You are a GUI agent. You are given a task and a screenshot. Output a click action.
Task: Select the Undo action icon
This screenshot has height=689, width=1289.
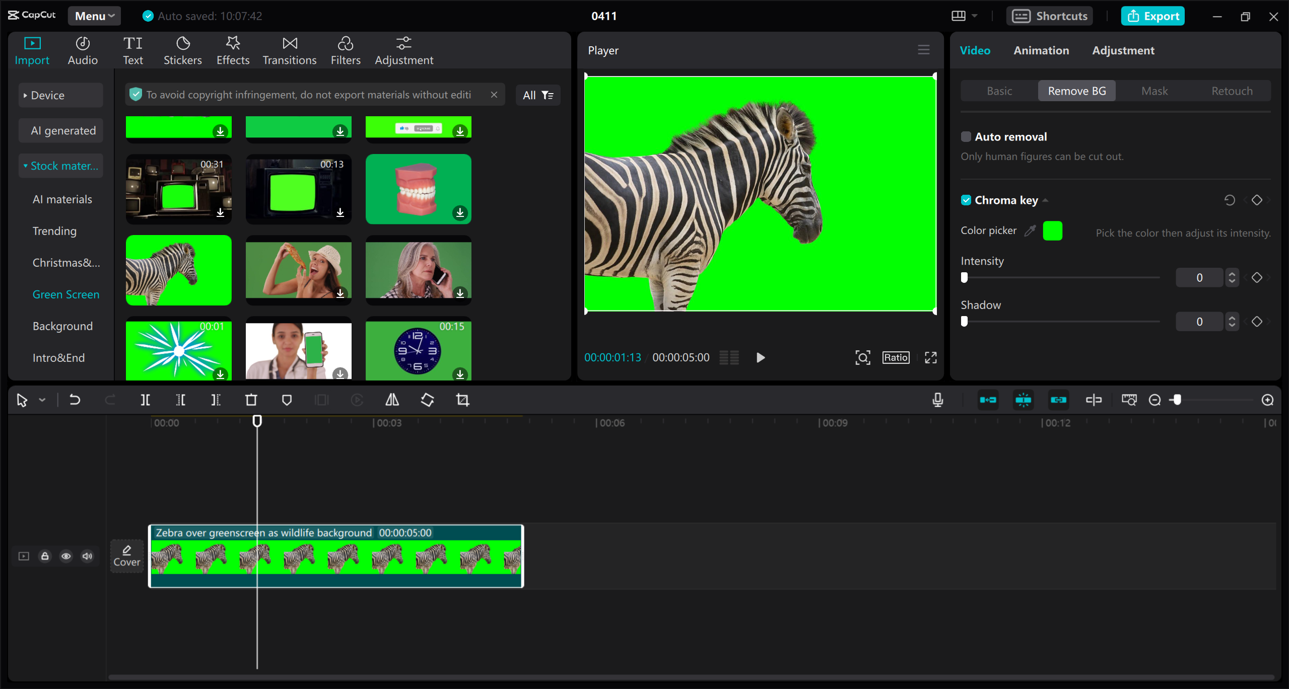click(75, 400)
